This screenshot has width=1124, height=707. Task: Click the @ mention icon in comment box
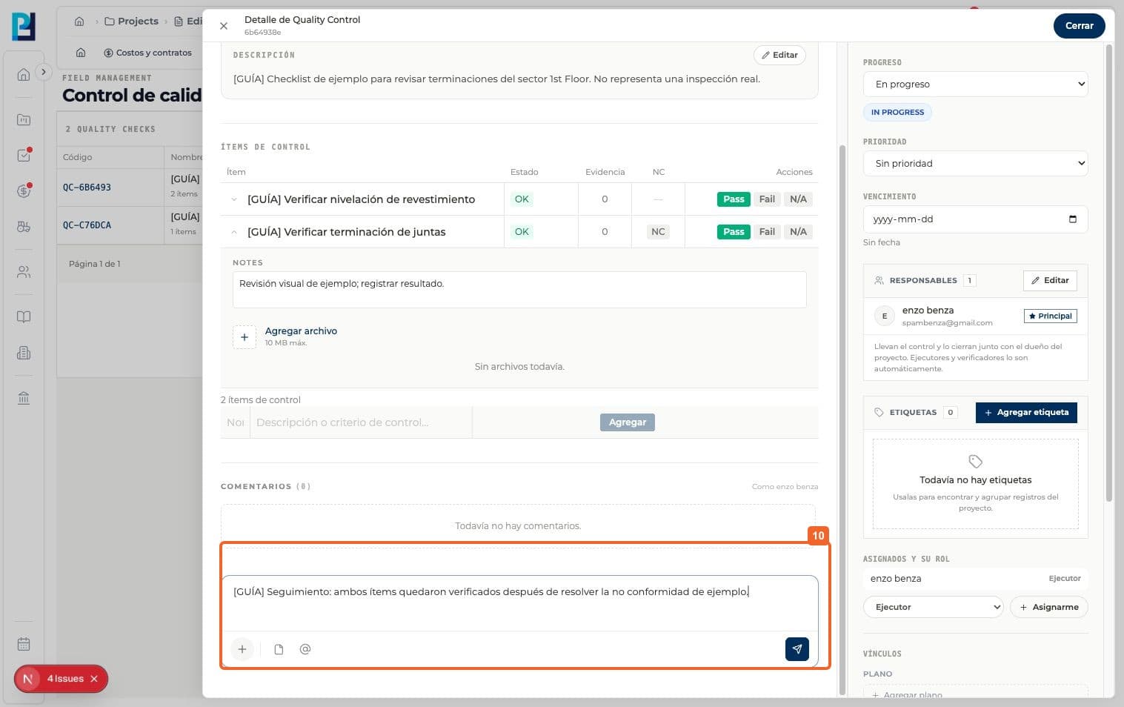tap(305, 649)
